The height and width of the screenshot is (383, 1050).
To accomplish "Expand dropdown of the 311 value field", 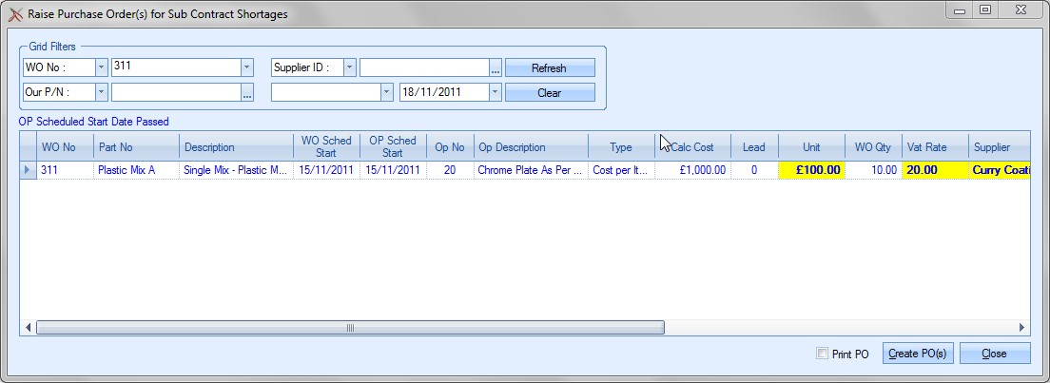I will tap(246, 67).
